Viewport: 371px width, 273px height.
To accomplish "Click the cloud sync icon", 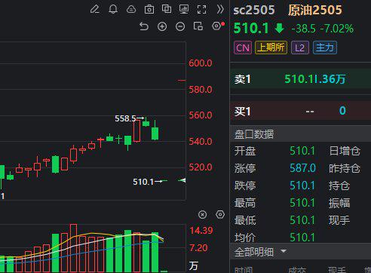I will [131, 9].
